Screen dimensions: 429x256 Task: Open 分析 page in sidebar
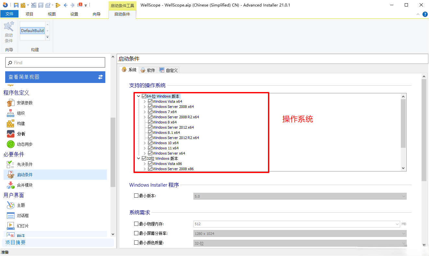(x=21, y=134)
